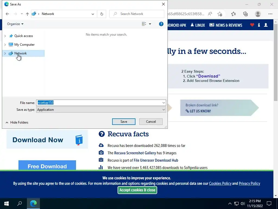Open more view options dropdown
The height and width of the screenshot is (209, 278).
[150, 24]
